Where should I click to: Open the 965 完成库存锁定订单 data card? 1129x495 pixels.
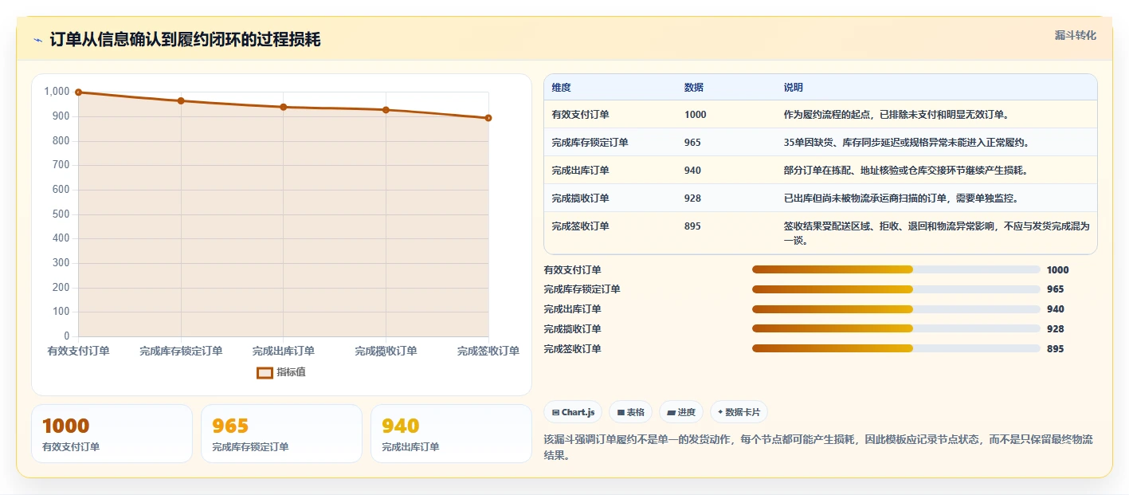[x=281, y=434]
